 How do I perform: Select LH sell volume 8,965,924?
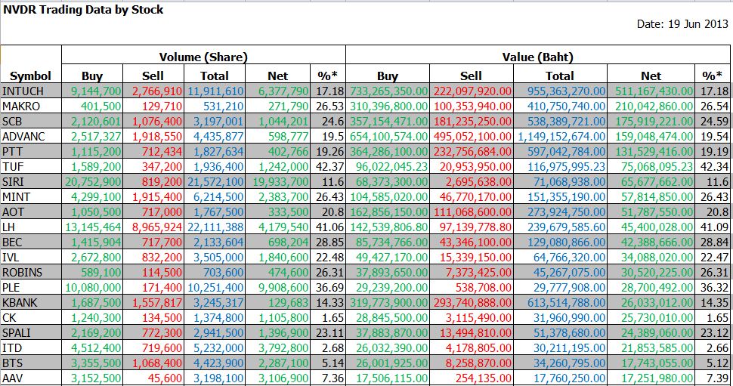coord(153,227)
